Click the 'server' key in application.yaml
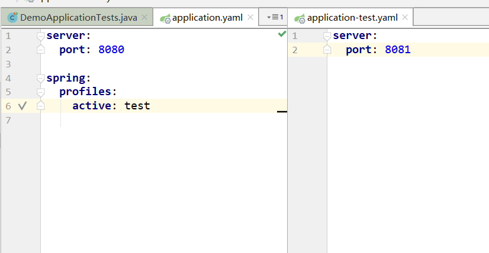The width and height of the screenshot is (489, 253). point(66,35)
